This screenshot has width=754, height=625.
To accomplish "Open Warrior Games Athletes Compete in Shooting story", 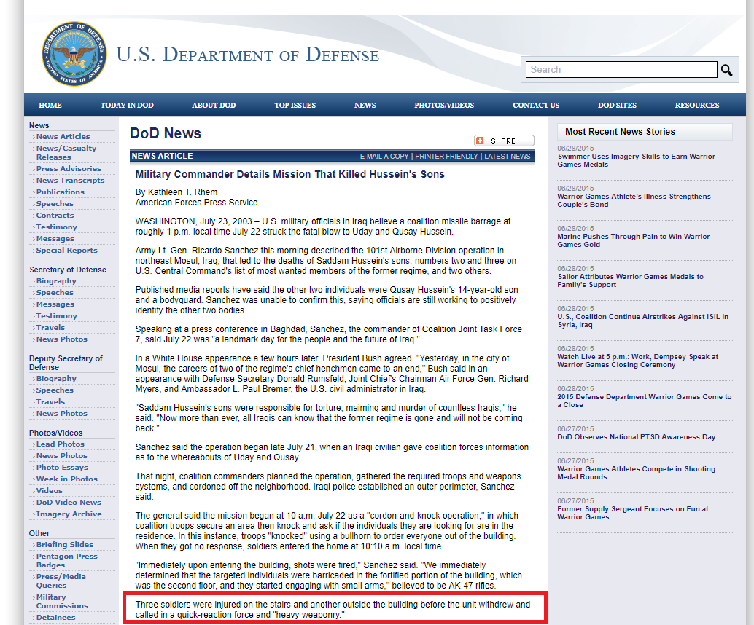I will pos(636,473).
